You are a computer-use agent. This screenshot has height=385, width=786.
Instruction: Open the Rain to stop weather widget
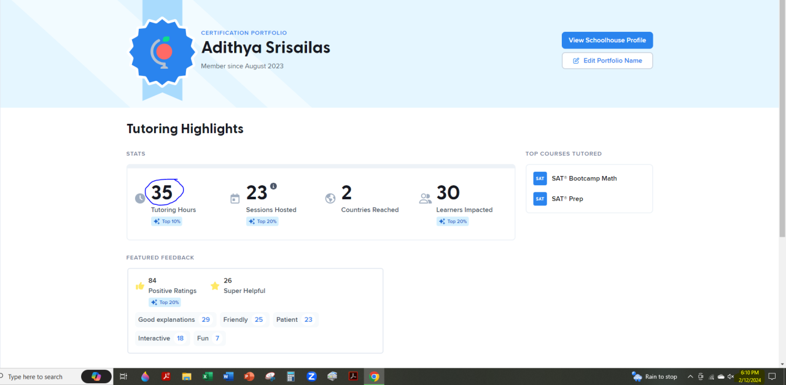(x=655, y=376)
